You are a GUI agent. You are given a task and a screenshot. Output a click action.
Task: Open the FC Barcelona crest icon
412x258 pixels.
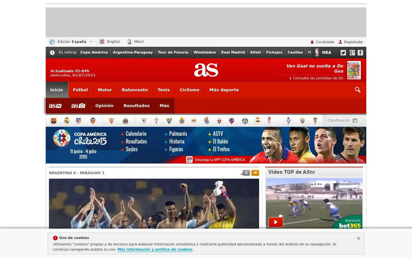(x=53, y=121)
